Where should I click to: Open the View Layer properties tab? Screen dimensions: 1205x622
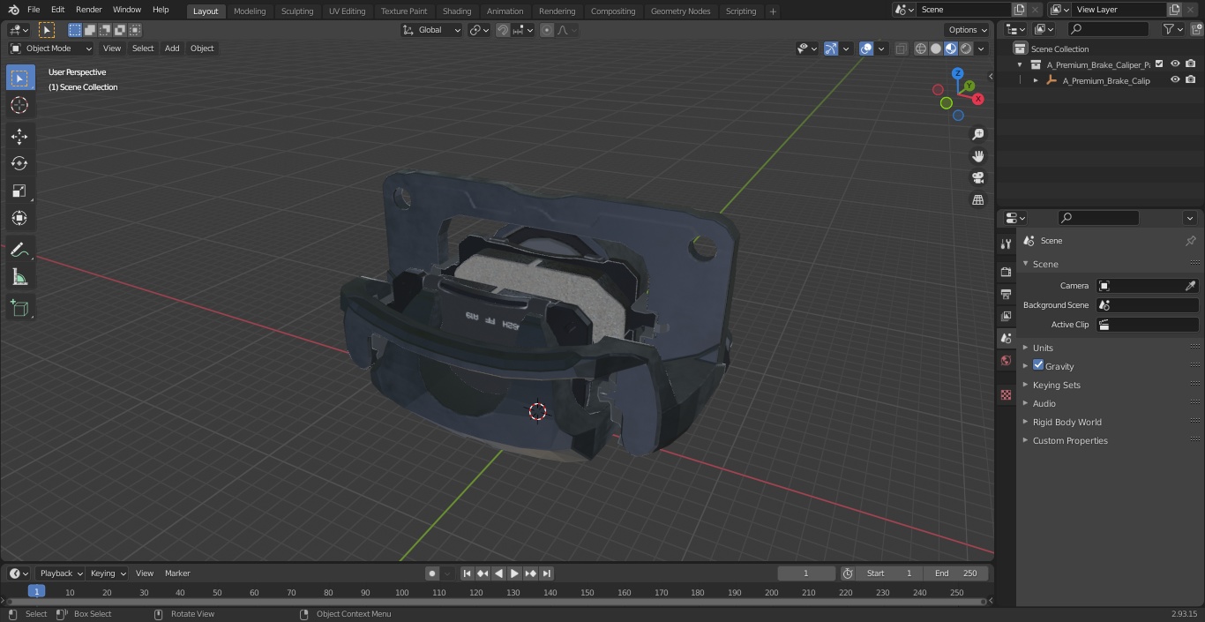point(1006,316)
